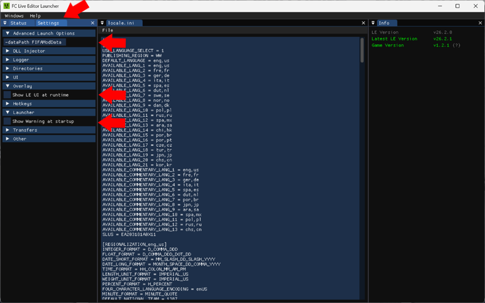Image resolution: width=485 pixels, height=303 pixels.
Task: Click the -dataPath FIFAModData input field
Action: (34, 42)
